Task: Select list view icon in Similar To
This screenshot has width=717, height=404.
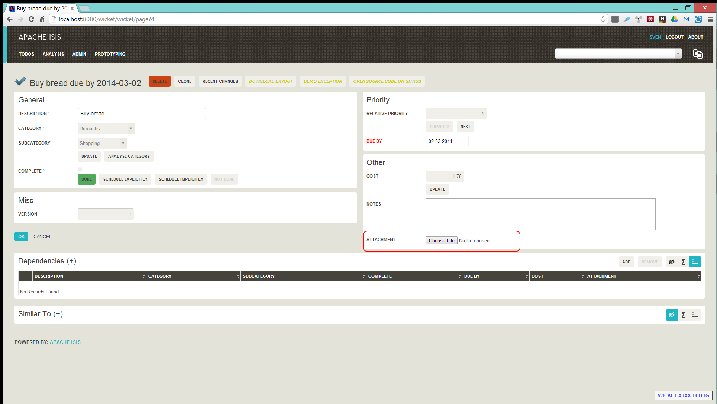Action: pyautogui.click(x=695, y=315)
